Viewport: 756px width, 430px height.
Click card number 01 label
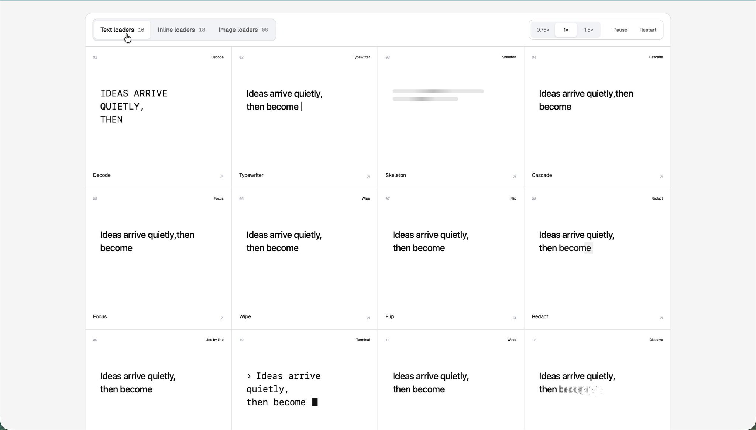pyautogui.click(x=95, y=57)
